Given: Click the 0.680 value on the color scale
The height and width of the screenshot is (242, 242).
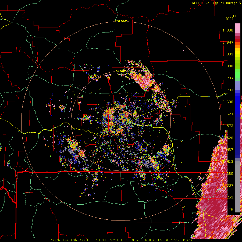Looking at the screenshot, I should click(228, 102).
